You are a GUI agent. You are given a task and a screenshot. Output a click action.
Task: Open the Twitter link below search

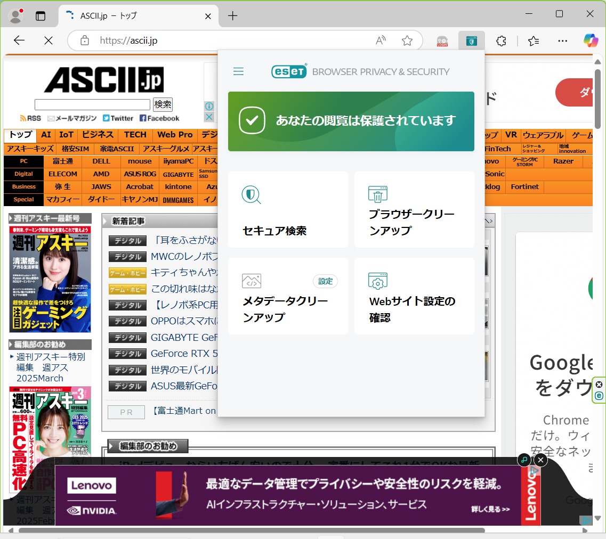coord(118,118)
